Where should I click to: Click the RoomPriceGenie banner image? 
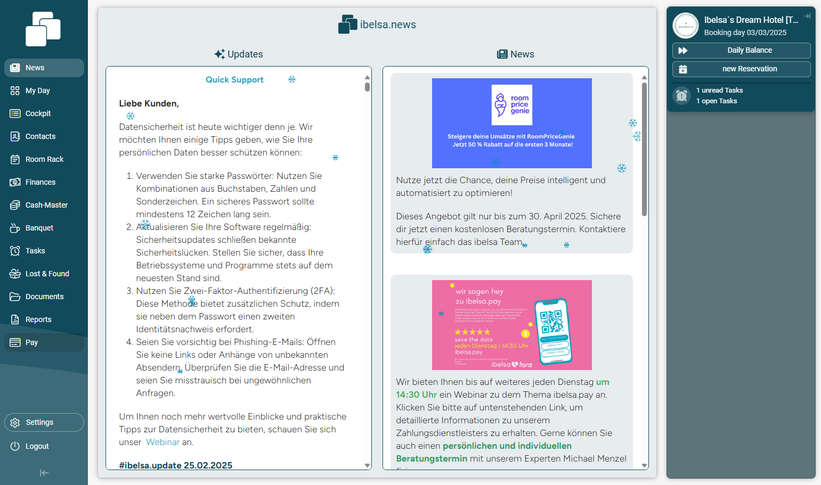coord(511,123)
